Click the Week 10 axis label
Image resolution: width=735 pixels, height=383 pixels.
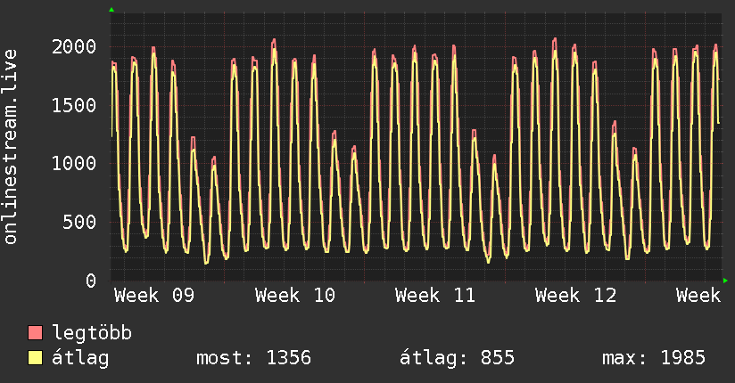[x=295, y=296]
